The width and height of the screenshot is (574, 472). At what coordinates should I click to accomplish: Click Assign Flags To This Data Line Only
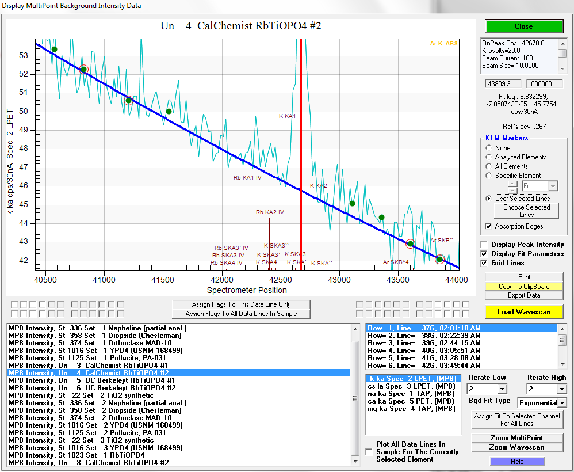click(x=241, y=304)
